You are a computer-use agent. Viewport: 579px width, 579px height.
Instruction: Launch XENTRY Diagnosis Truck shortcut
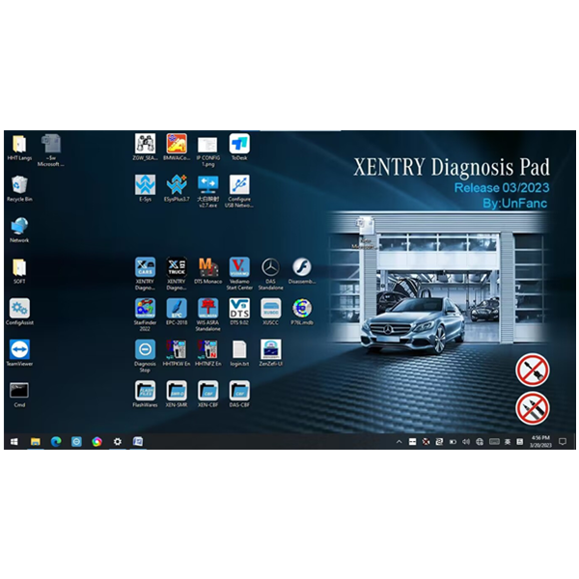[176, 267]
